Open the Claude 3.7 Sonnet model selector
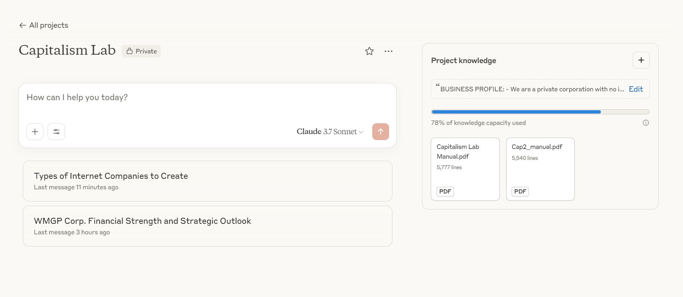Screen dimensions: 683x297 click(330, 132)
